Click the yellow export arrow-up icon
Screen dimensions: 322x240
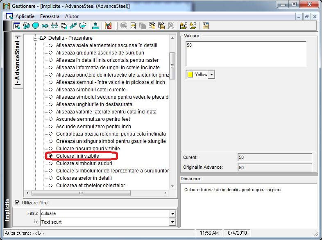[184, 26]
